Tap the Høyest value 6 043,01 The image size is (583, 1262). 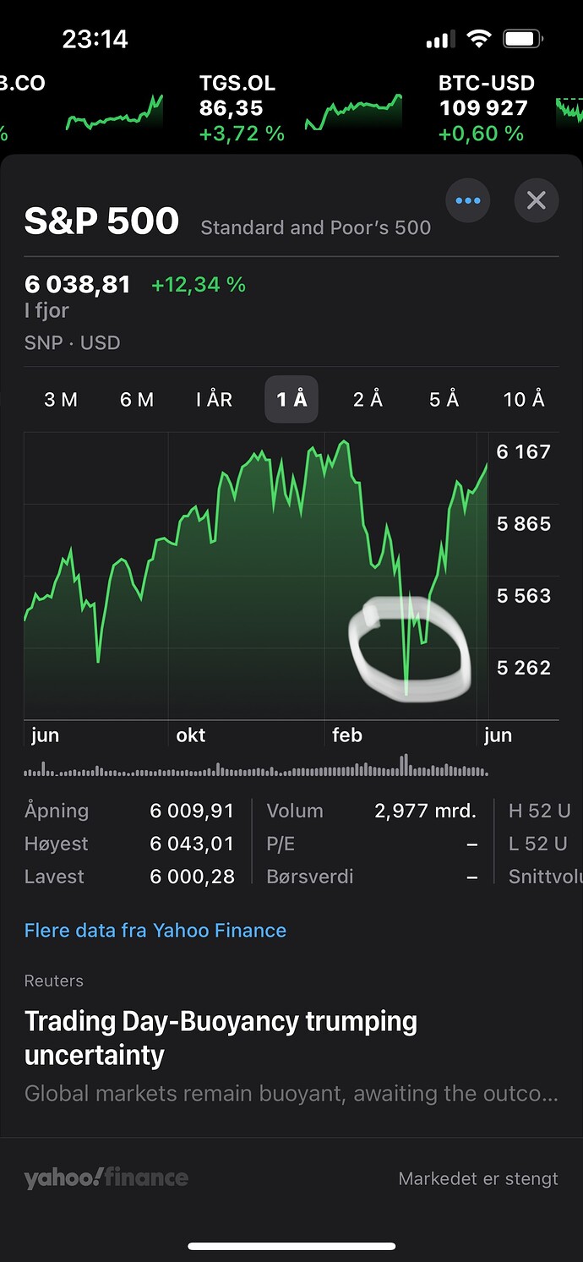[192, 844]
